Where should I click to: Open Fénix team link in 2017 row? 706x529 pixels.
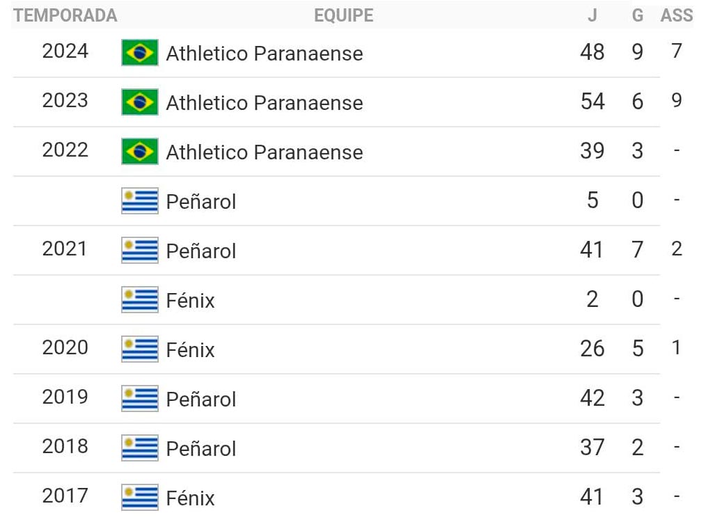(x=190, y=498)
